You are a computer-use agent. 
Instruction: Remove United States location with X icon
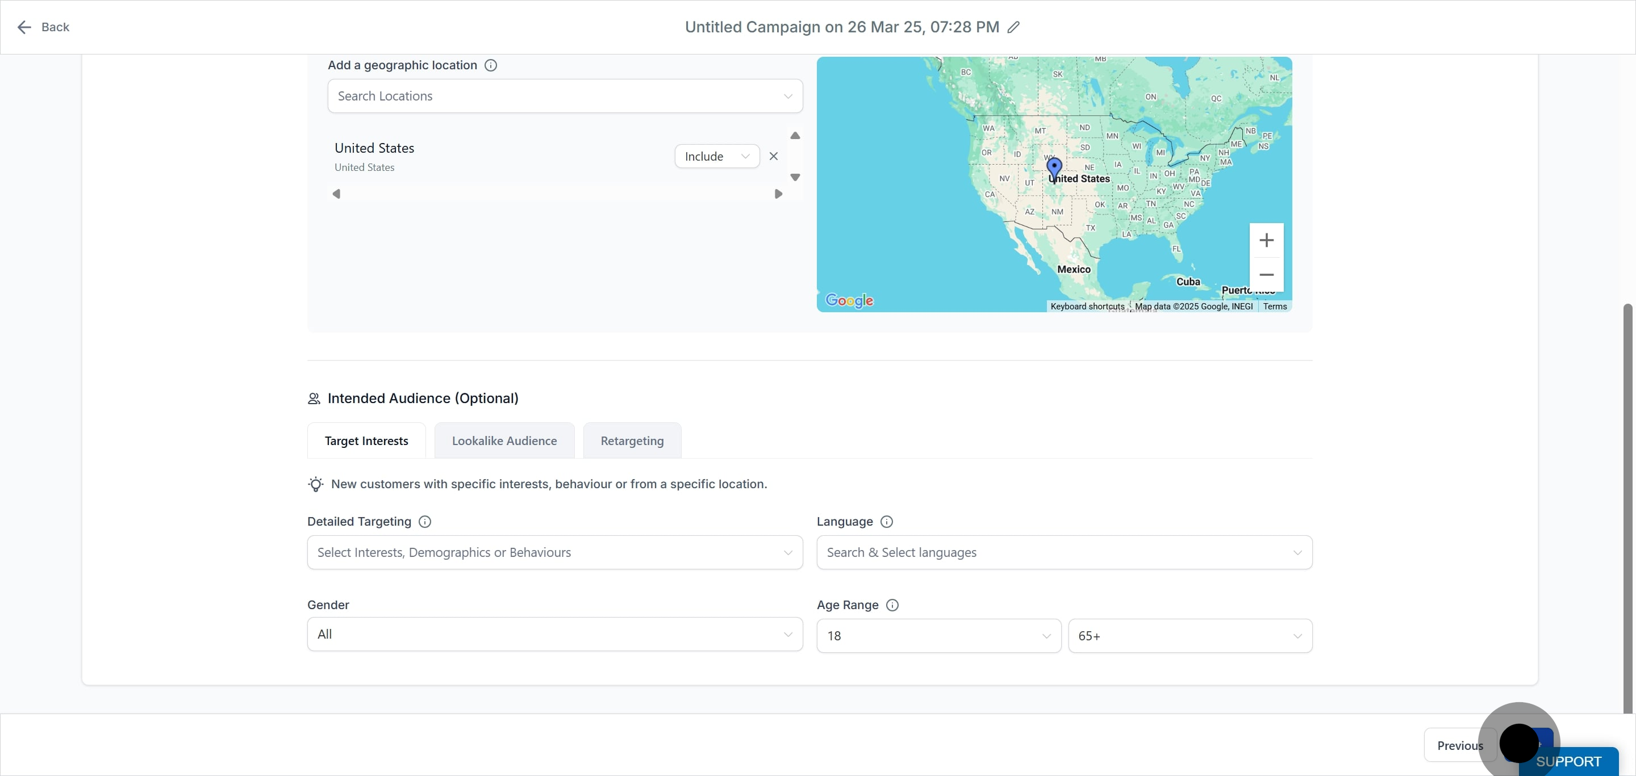tap(773, 156)
